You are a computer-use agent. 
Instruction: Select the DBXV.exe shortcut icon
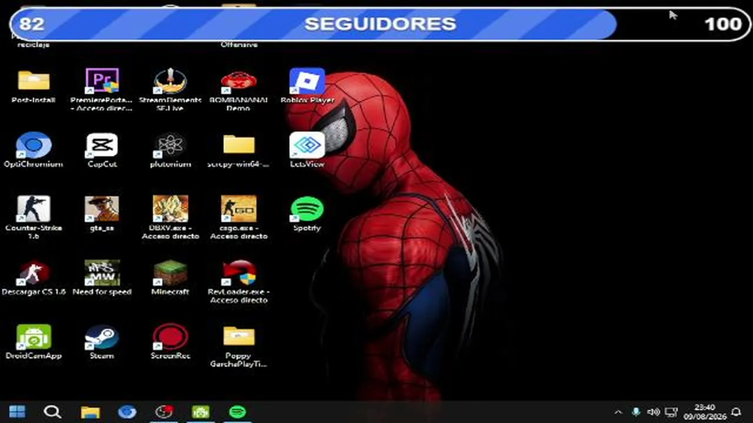click(x=171, y=209)
